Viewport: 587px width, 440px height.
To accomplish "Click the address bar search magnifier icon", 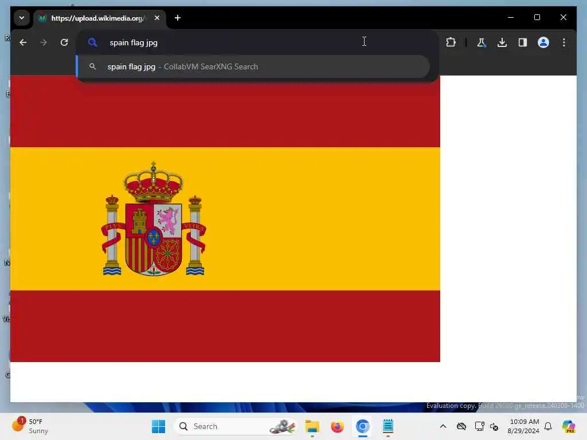I will (x=92, y=42).
